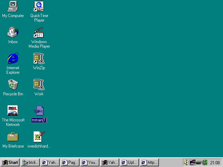Click the WinZip desktop shortcut
This screenshot has width=223, height=167.
39,59
